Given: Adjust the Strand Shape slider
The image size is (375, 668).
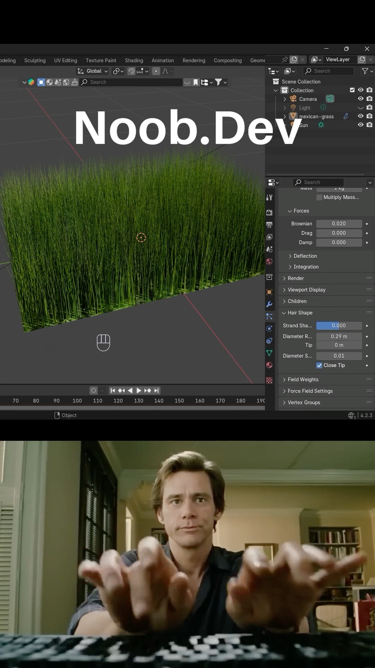Looking at the screenshot, I should pyautogui.click(x=339, y=326).
